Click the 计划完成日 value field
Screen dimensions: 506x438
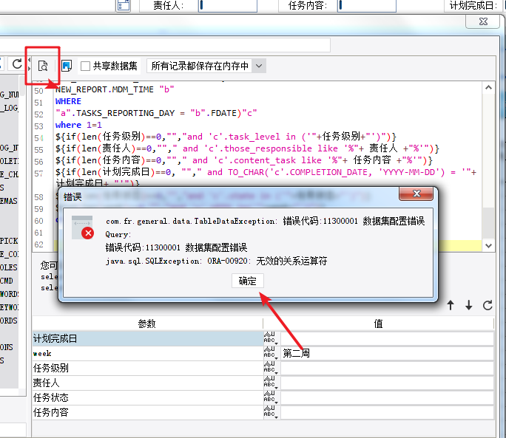click(387, 338)
